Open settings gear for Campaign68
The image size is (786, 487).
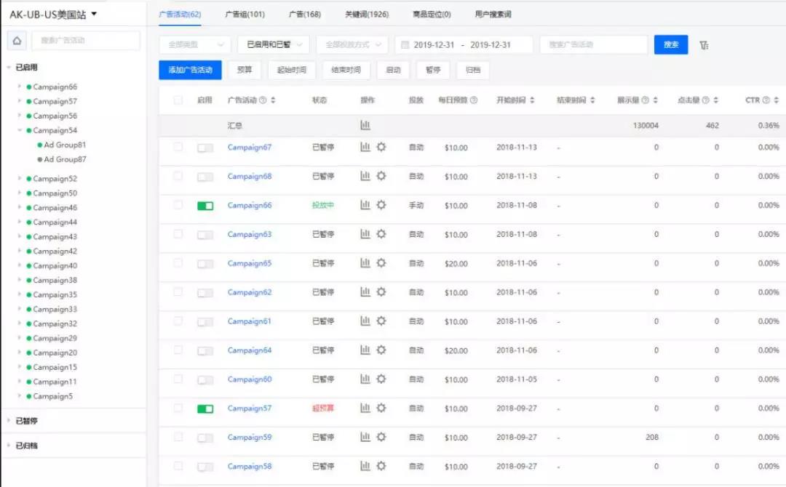[x=381, y=176]
